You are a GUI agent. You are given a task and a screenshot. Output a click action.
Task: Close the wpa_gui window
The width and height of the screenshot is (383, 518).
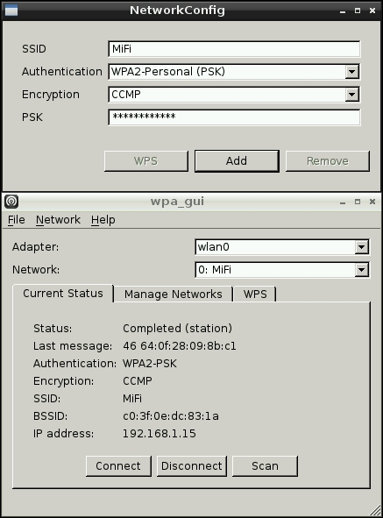(x=372, y=202)
